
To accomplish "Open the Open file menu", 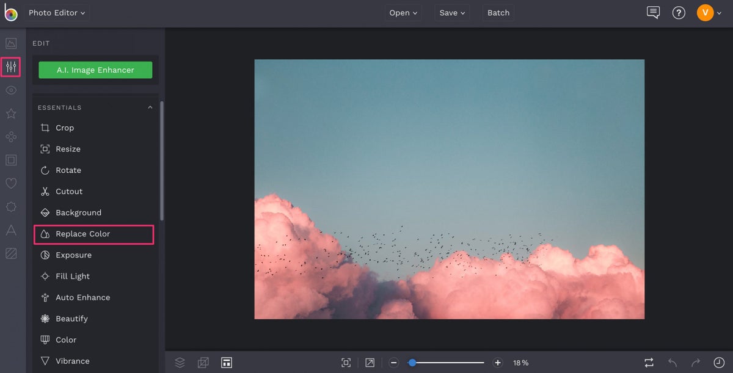I will [403, 12].
